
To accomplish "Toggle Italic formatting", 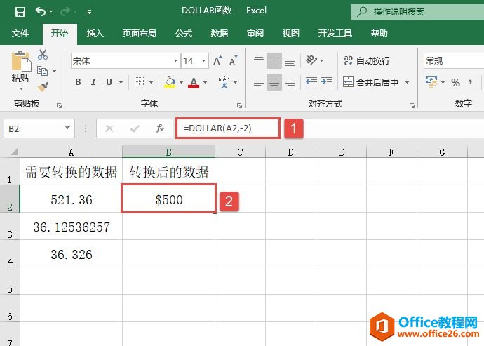I will click(93, 82).
